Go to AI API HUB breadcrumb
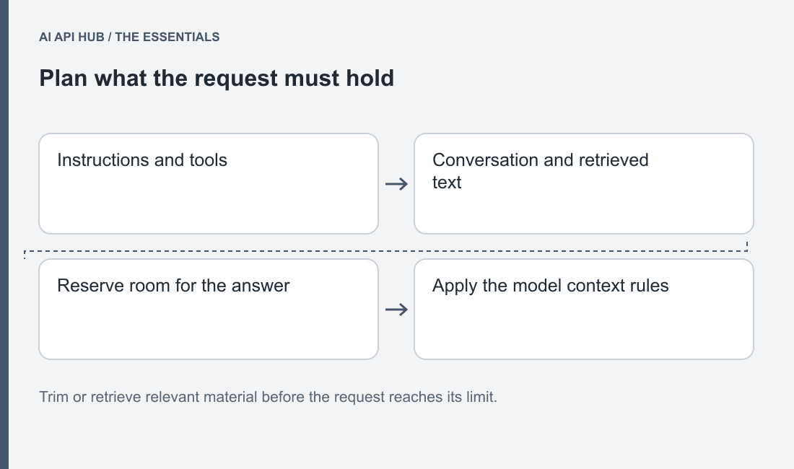Viewport: 794px width, 469px height. 71,37
